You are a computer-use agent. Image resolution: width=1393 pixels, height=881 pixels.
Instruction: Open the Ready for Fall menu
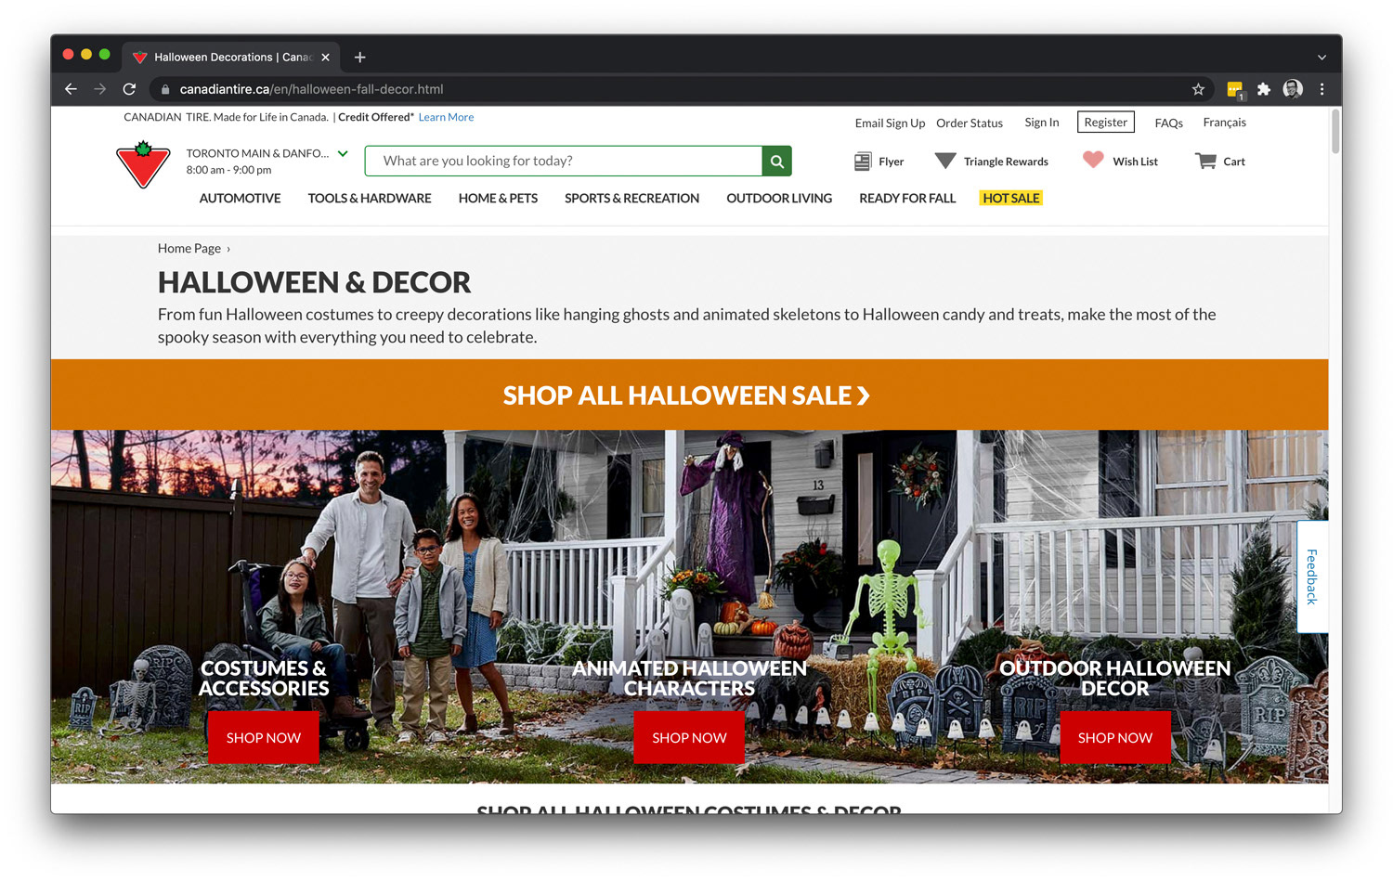coord(907,198)
